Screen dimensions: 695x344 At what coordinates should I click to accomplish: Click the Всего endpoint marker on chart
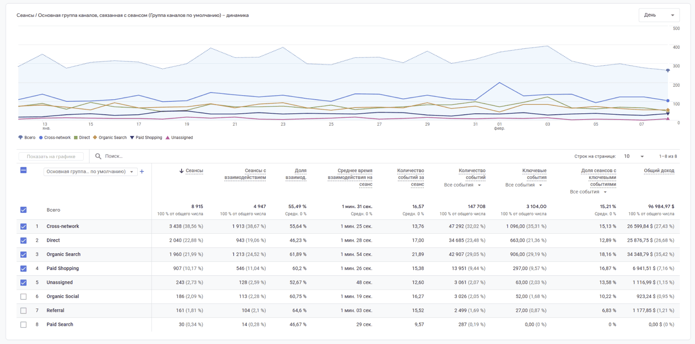point(668,70)
